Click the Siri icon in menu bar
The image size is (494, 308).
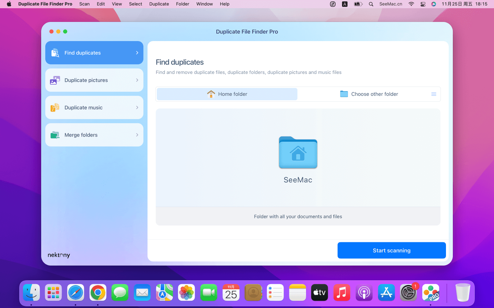pos(434,4)
